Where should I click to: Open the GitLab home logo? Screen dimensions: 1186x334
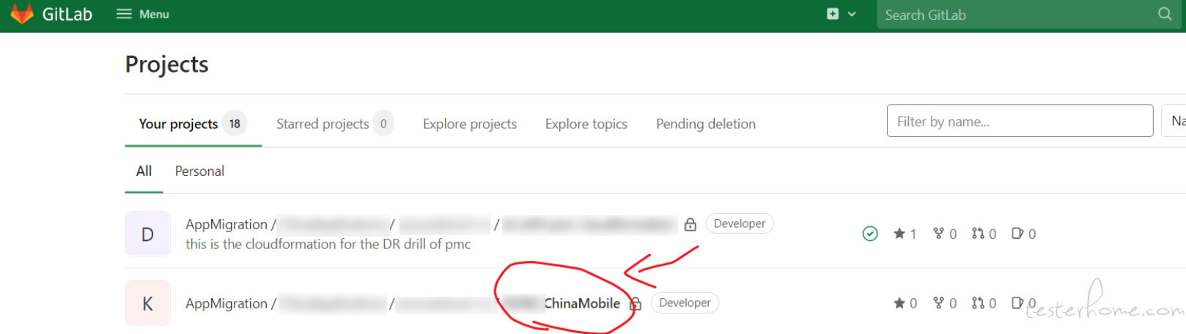51,14
